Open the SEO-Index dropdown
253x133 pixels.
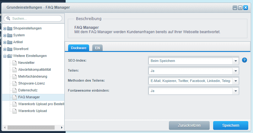[x=236, y=61]
